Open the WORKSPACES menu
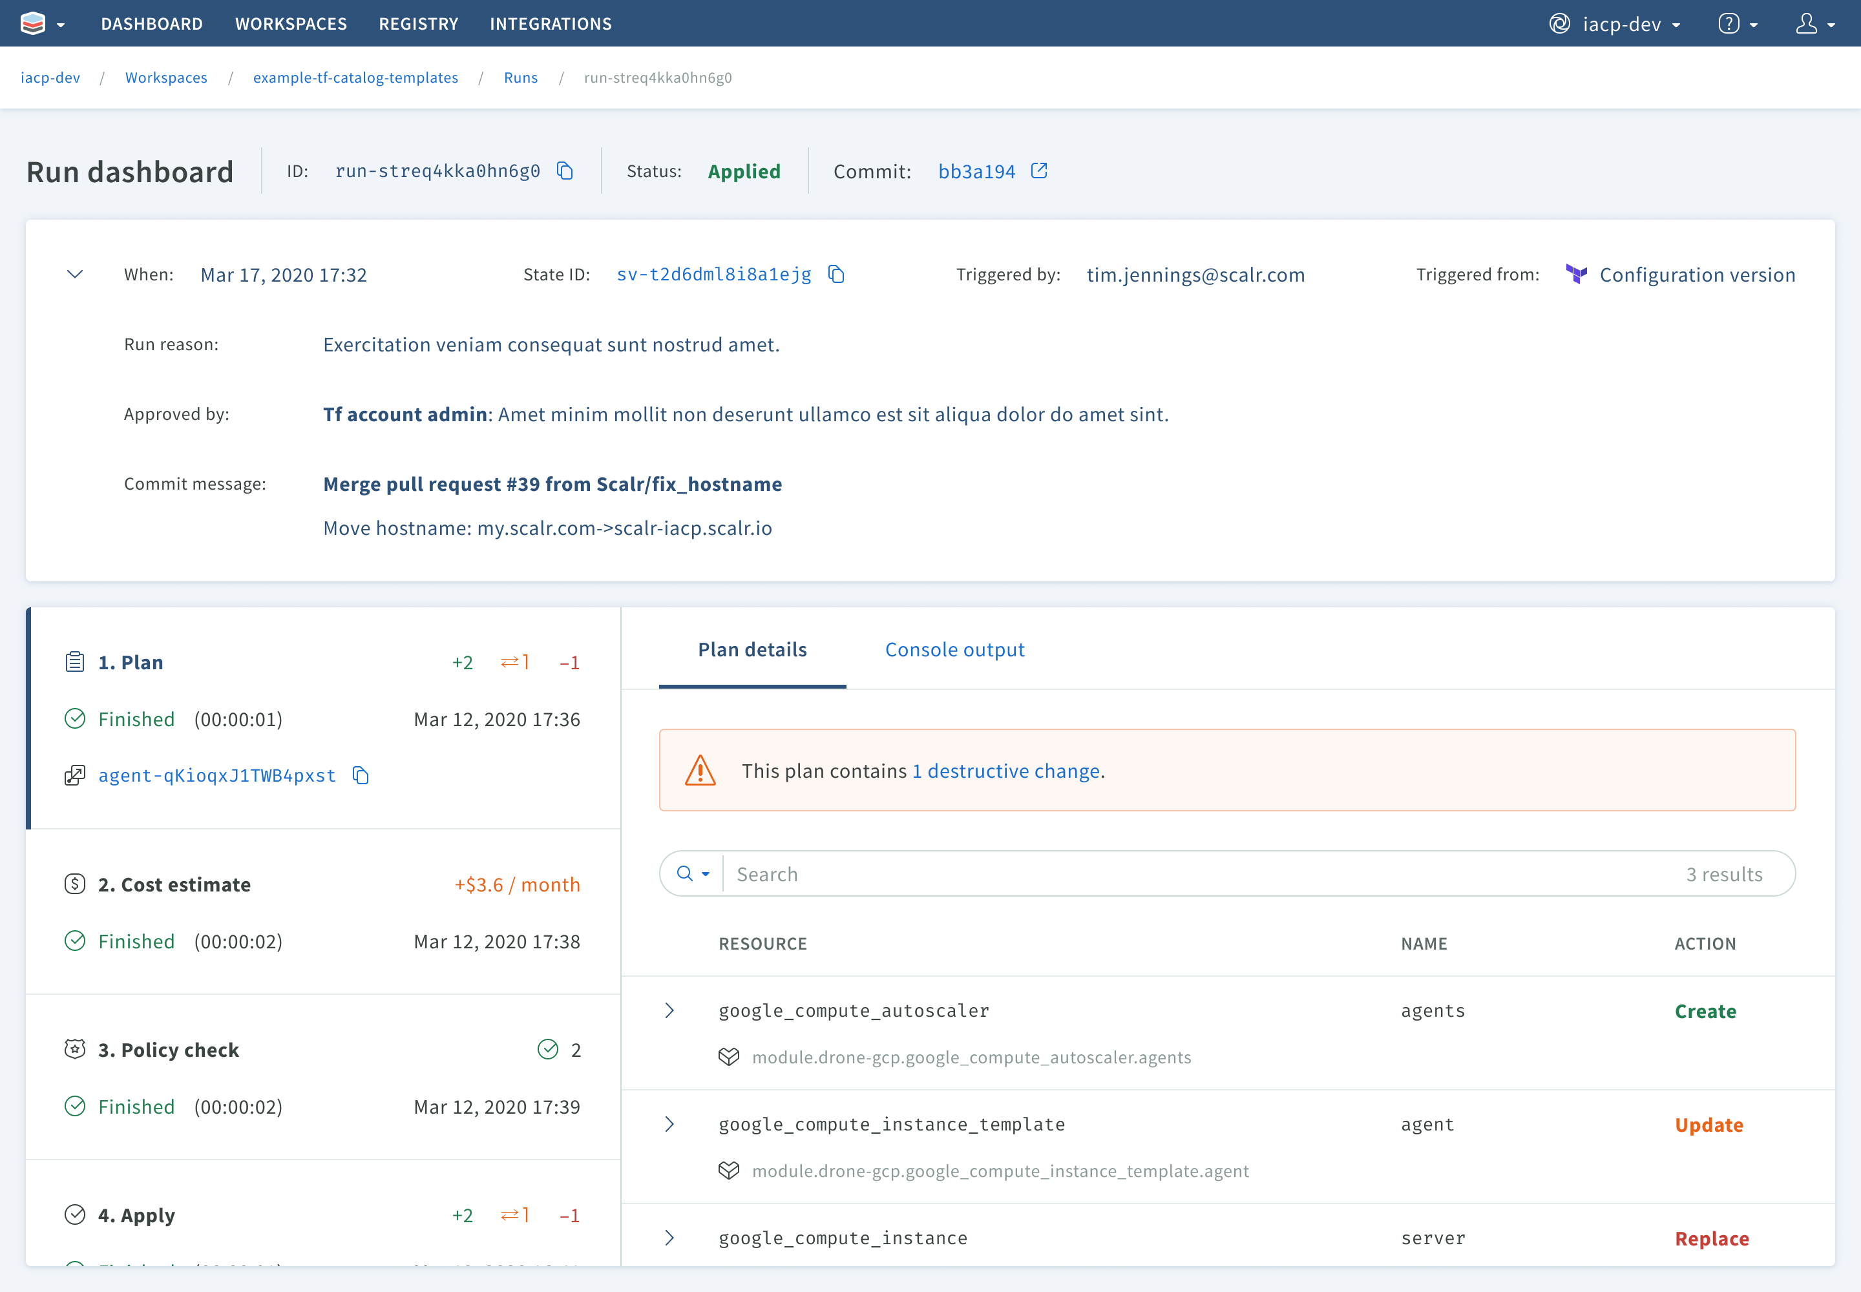 291,23
